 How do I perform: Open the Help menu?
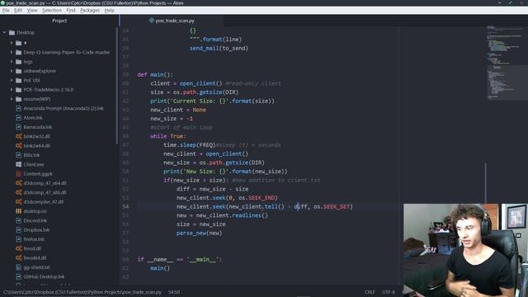coord(109,11)
